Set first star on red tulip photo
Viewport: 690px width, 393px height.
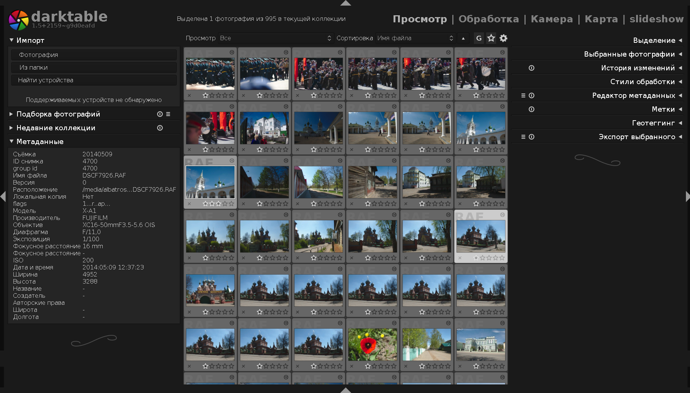[368, 366]
